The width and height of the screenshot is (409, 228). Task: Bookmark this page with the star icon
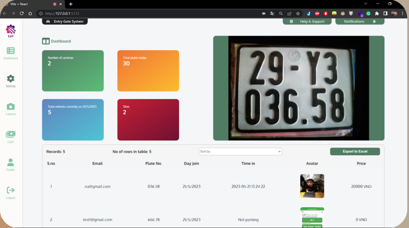(298, 13)
